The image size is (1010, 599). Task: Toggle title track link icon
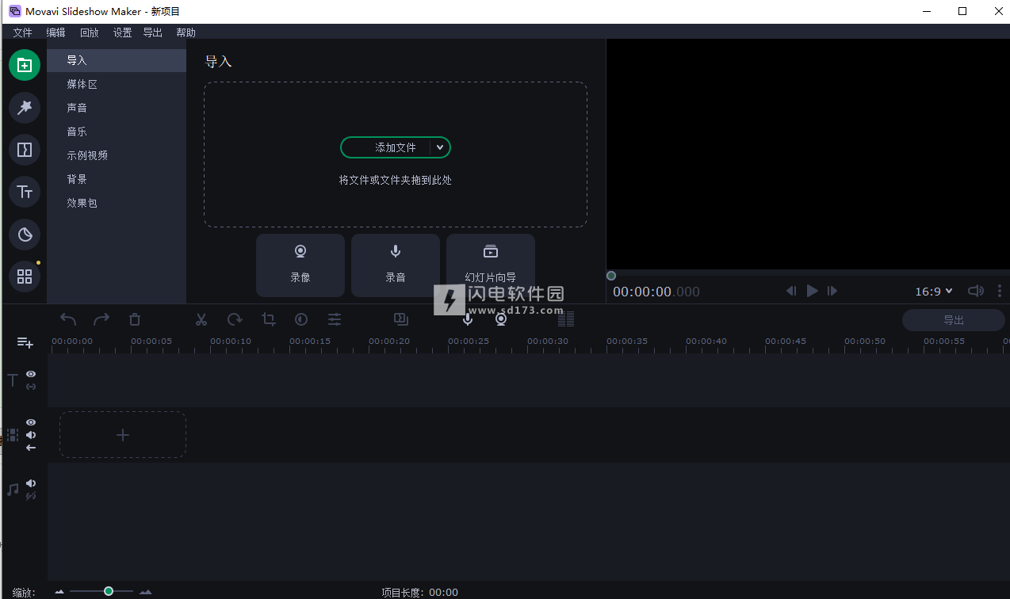click(x=31, y=387)
